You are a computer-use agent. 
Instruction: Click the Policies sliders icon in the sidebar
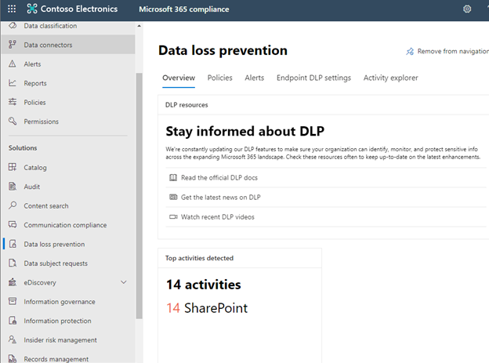pyautogui.click(x=13, y=102)
